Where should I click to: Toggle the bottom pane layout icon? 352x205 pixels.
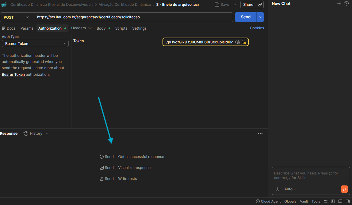point(340,201)
